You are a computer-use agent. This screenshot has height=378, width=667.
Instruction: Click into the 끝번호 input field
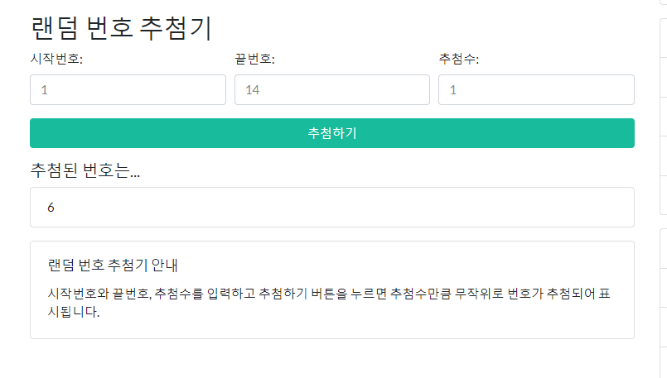(x=331, y=90)
